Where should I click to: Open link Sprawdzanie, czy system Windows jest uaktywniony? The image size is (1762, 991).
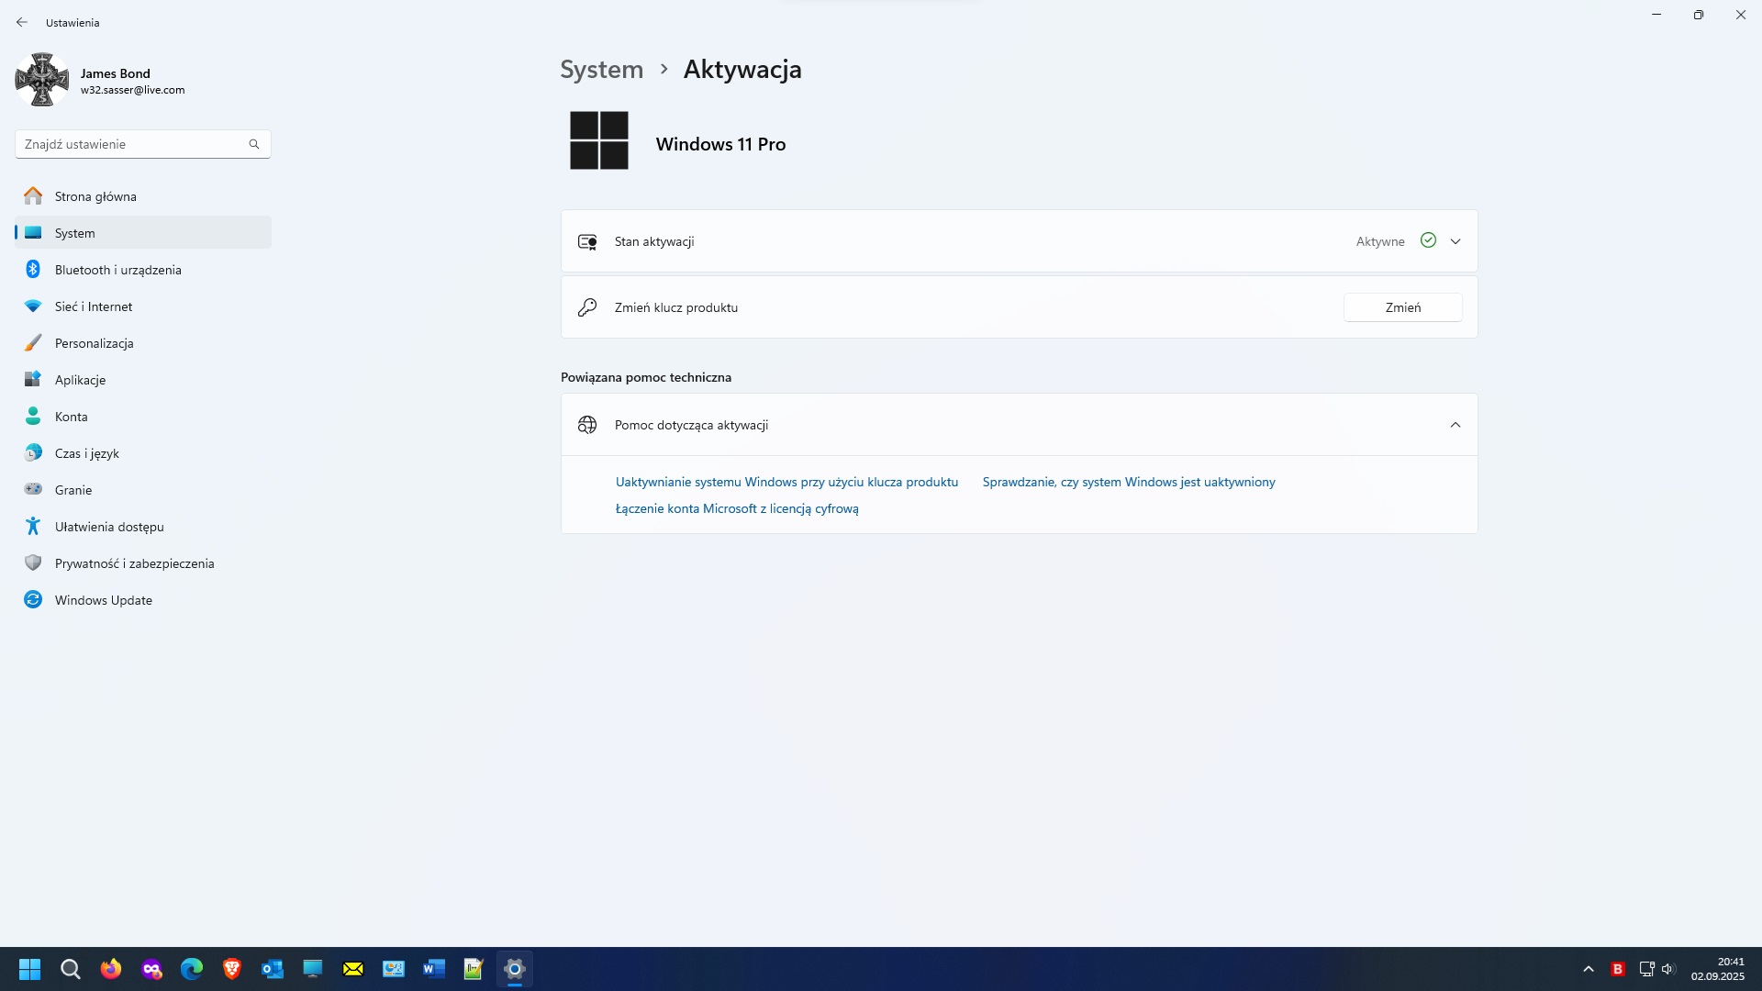[1129, 482]
